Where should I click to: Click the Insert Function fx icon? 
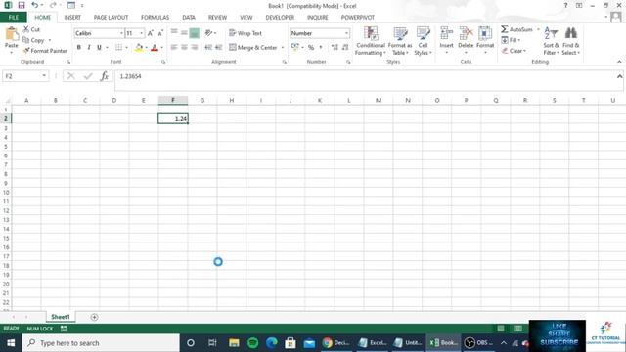105,76
